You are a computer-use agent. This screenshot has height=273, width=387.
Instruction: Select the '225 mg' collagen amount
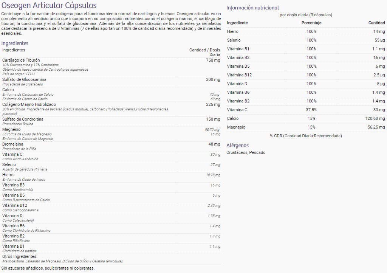[x=213, y=104]
